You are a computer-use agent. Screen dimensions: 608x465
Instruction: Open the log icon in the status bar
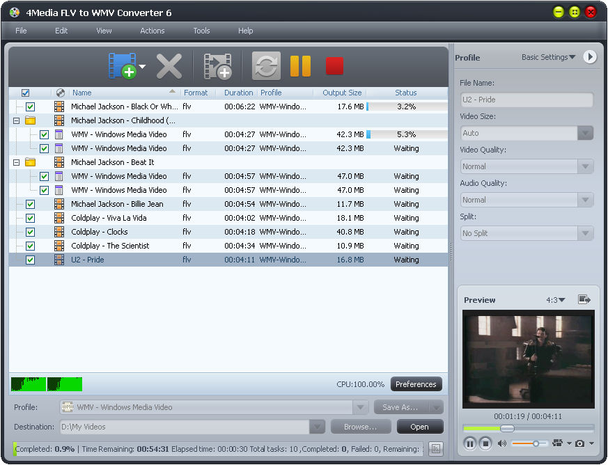(436, 449)
